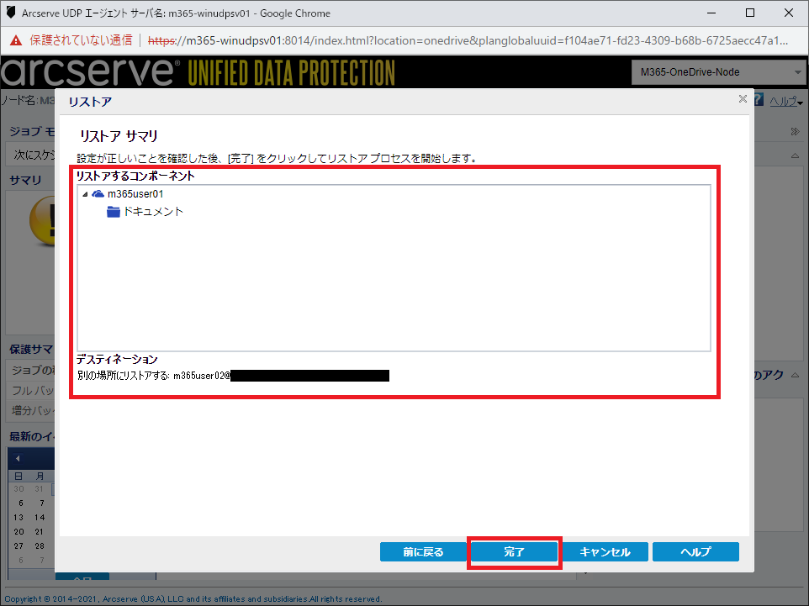The height and width of the screenshot is (606, 809).
Task: Collapse the job monitor panel arrow
Action: 795,155
